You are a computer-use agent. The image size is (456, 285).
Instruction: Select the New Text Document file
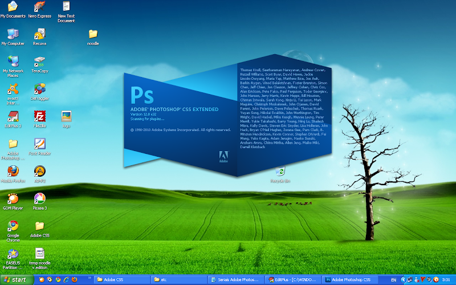coord(66,11)
